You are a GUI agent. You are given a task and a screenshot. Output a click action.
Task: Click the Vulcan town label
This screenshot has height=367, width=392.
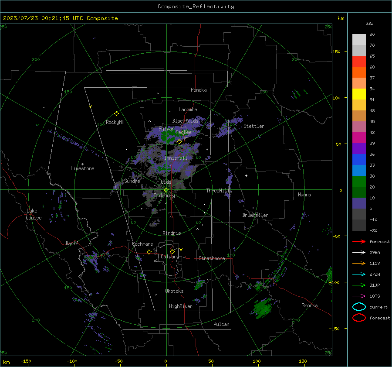[221, 324]
